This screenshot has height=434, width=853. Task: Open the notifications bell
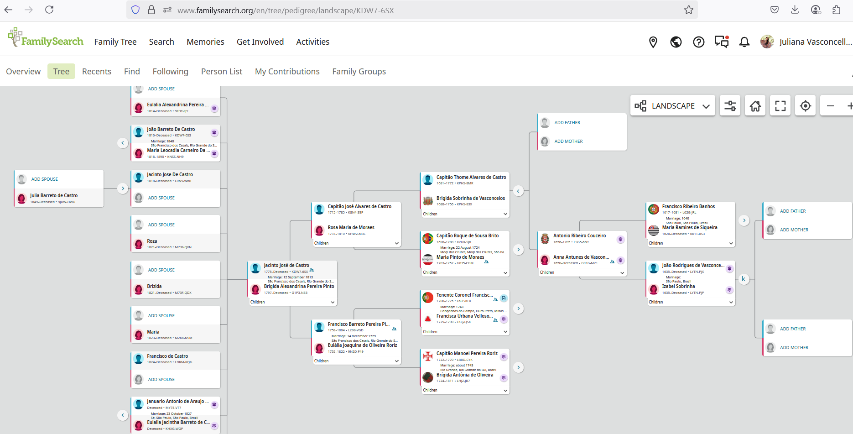[744, 42]
